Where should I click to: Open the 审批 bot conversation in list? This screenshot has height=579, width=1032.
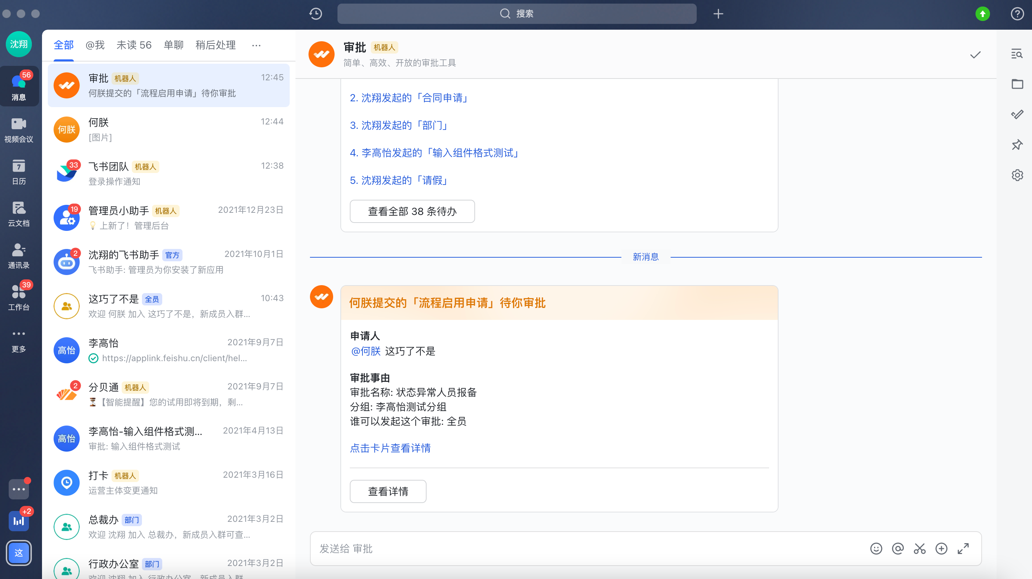[169, 85]
